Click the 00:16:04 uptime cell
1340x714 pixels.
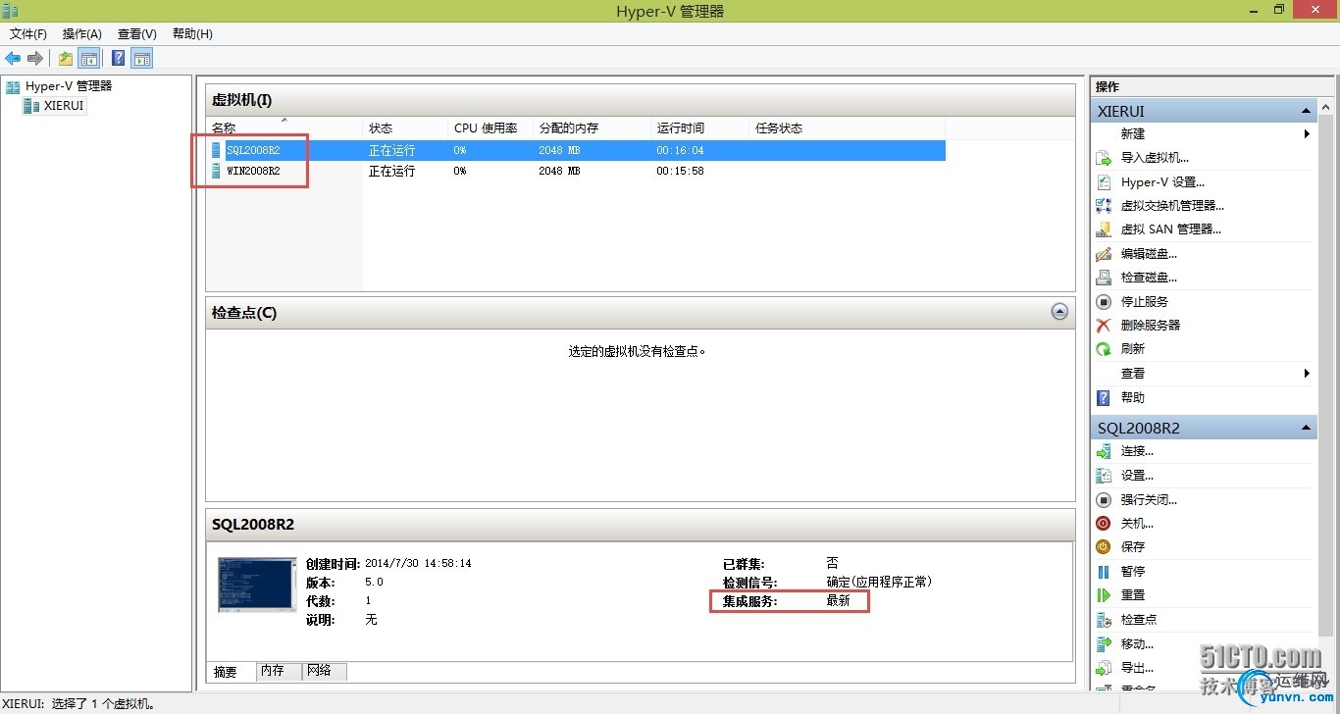point(680,150)
